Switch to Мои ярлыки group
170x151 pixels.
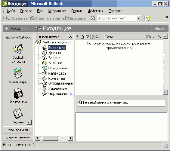pyautogui.click(x=18, y=130)
